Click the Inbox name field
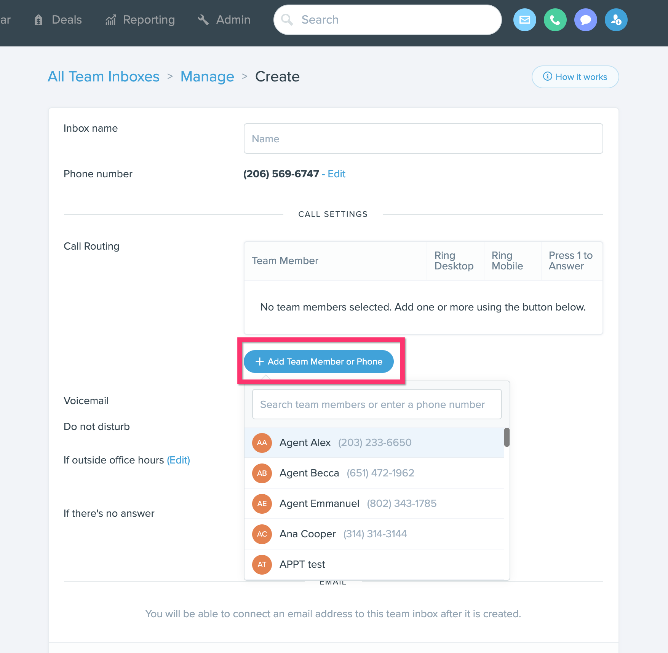Image resolution: width=668 pixels, height=653 pixels. [x=423, y=139]
